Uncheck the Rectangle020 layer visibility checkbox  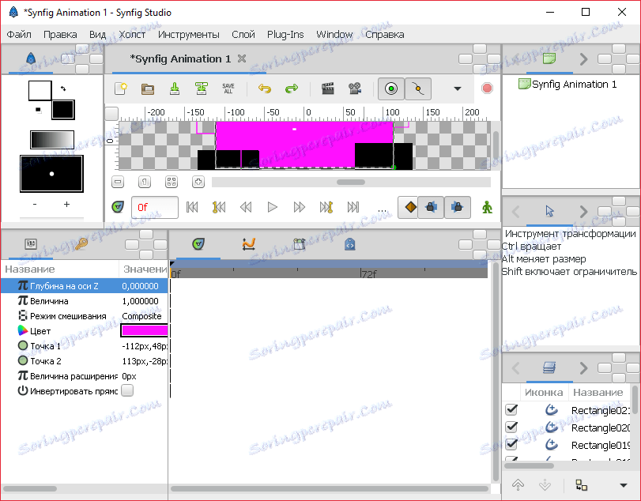pos(511,427)
